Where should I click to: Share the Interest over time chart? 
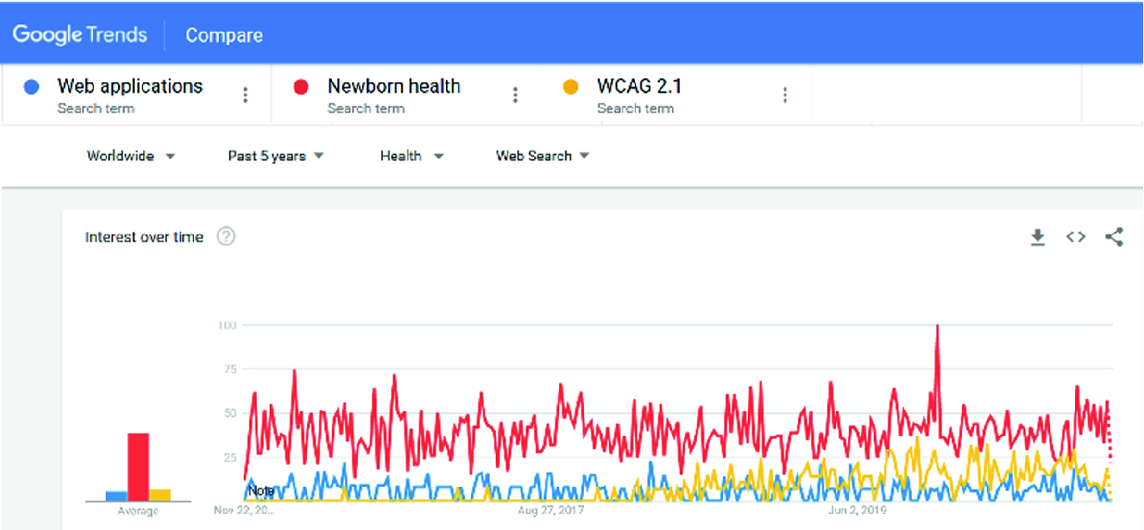(x=1114, y=236)
